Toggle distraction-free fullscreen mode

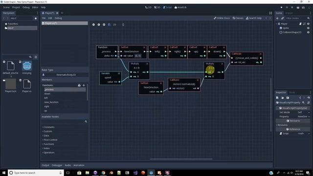coord(270,13)
